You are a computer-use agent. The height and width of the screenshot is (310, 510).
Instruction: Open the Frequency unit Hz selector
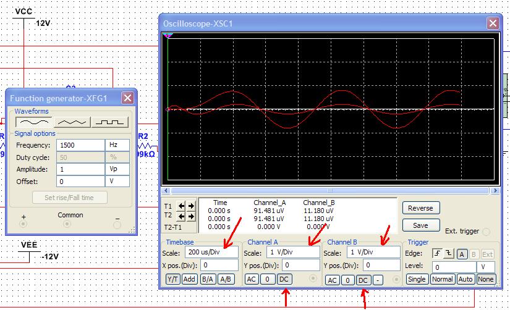(117, 145)
